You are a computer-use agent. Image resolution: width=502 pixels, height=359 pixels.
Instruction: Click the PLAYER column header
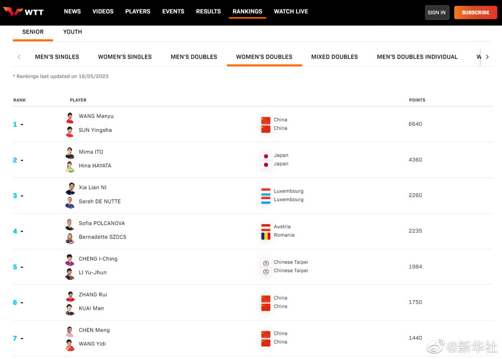pos(78,100)
